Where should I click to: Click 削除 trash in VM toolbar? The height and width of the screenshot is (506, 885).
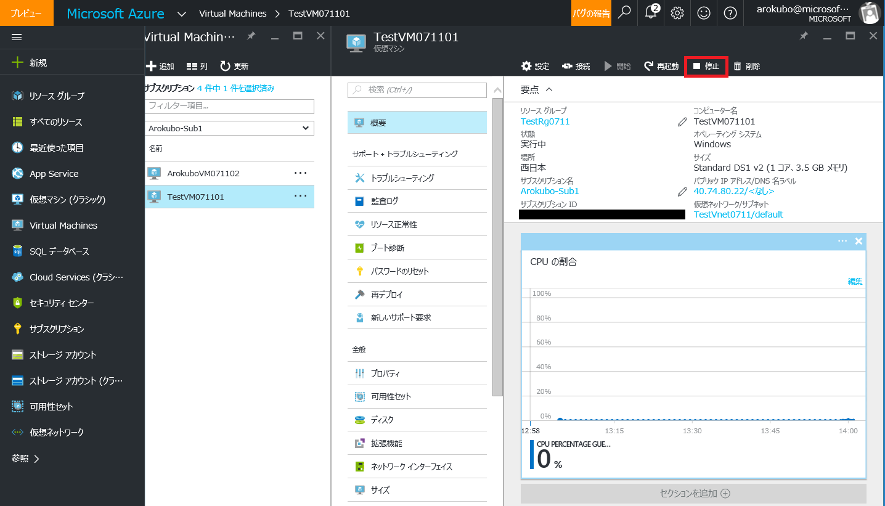coord(746,66)
